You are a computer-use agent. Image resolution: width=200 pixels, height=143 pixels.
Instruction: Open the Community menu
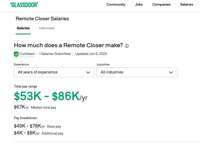(x=116, y=4)
